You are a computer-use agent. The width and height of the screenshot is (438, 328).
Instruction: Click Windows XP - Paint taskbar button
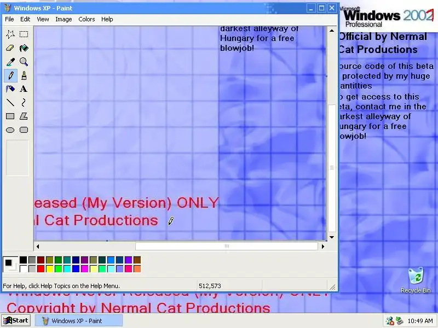pyautogui.click(x=79, y=321)
